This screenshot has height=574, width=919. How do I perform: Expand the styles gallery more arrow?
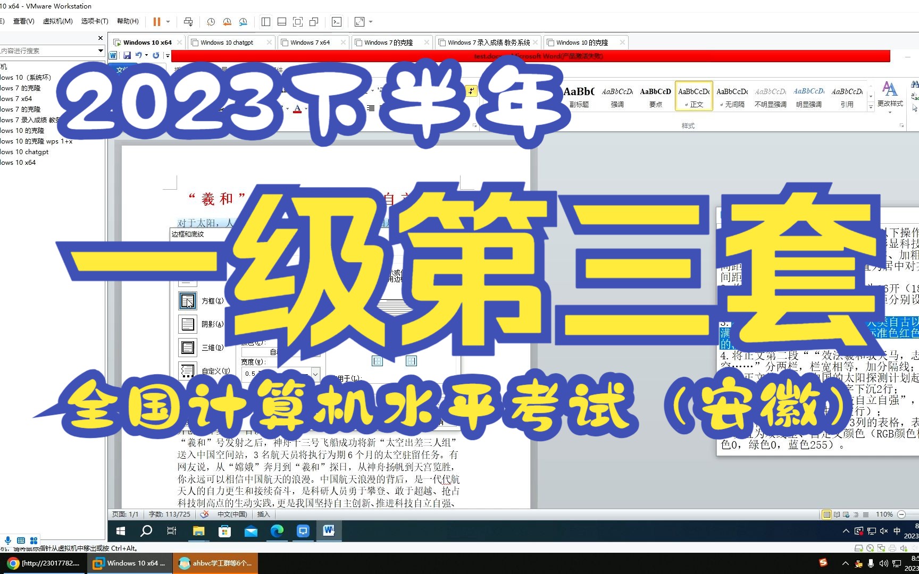click(871, 107)
